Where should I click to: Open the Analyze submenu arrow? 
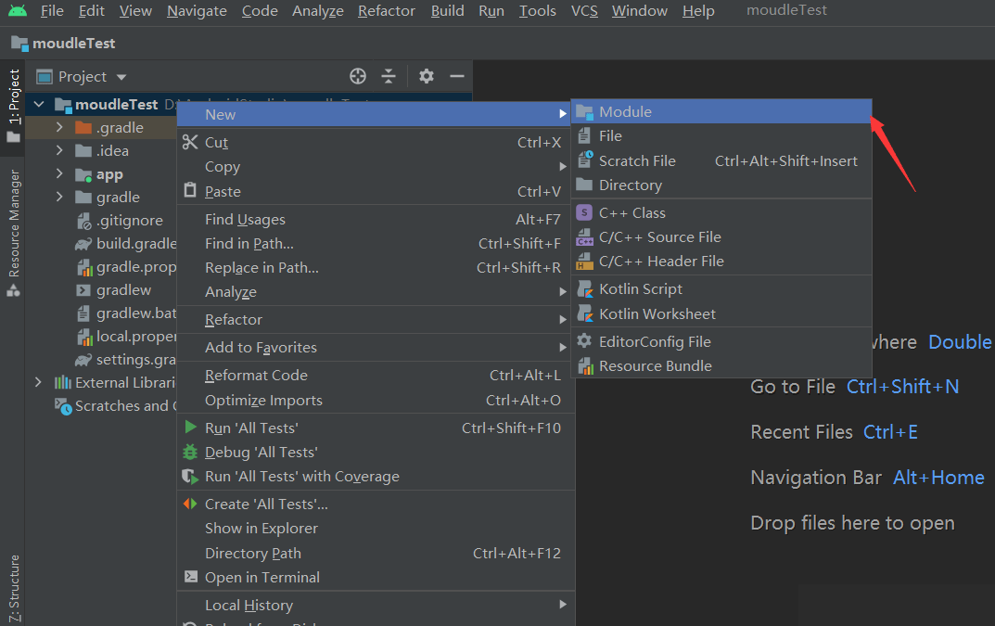[x=563, y=291]
